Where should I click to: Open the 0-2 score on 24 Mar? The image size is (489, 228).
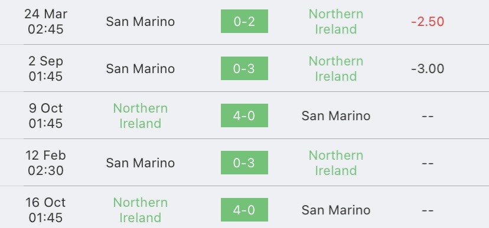[244, 21]
